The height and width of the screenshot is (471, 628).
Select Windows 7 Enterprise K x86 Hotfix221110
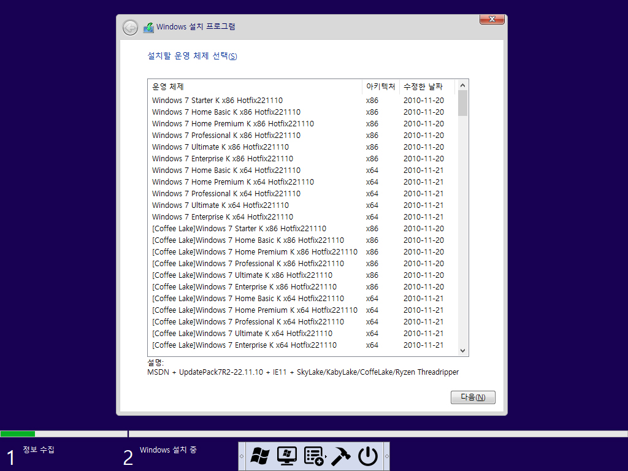[x=302, y=158]
